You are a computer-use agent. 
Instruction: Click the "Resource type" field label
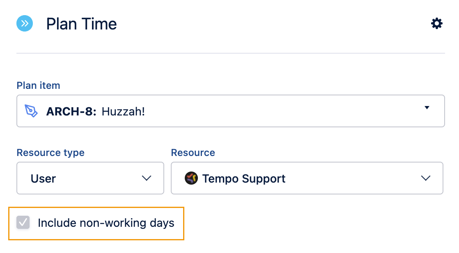[x=50, y=153]
